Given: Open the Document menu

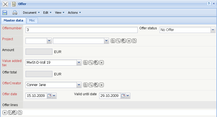Looking at the screenshot, I should [x=31, y=13].
